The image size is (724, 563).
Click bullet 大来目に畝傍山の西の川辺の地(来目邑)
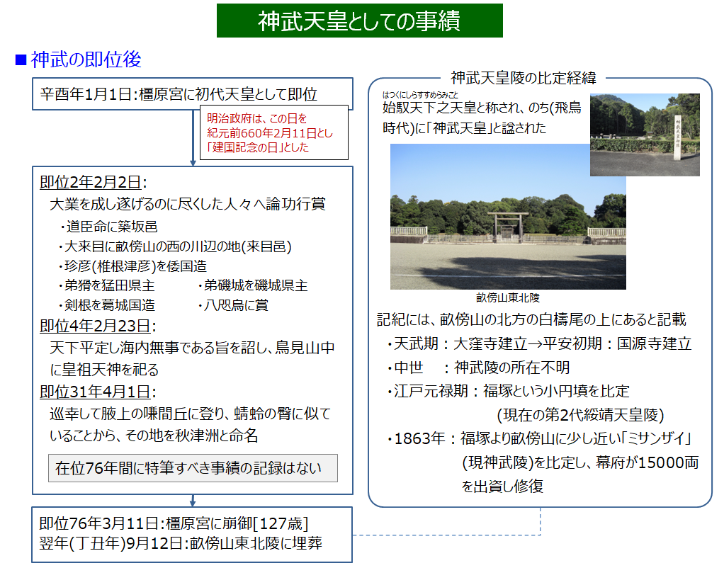click(x=175, y=246)
